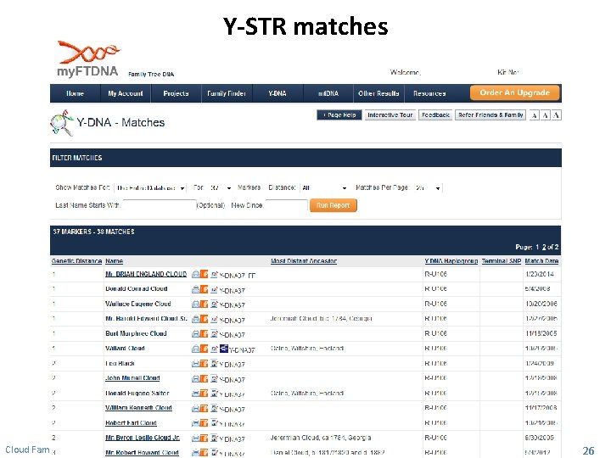Image resolution: width=611 pixels, height=458 pixels.
Task: Sort by Name column header
Action: coord(115,261)
